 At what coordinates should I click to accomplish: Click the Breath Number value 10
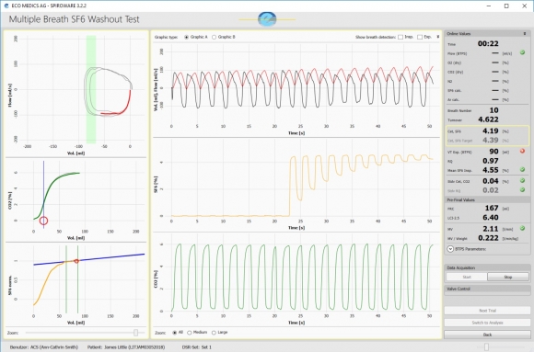click(493, 110)
